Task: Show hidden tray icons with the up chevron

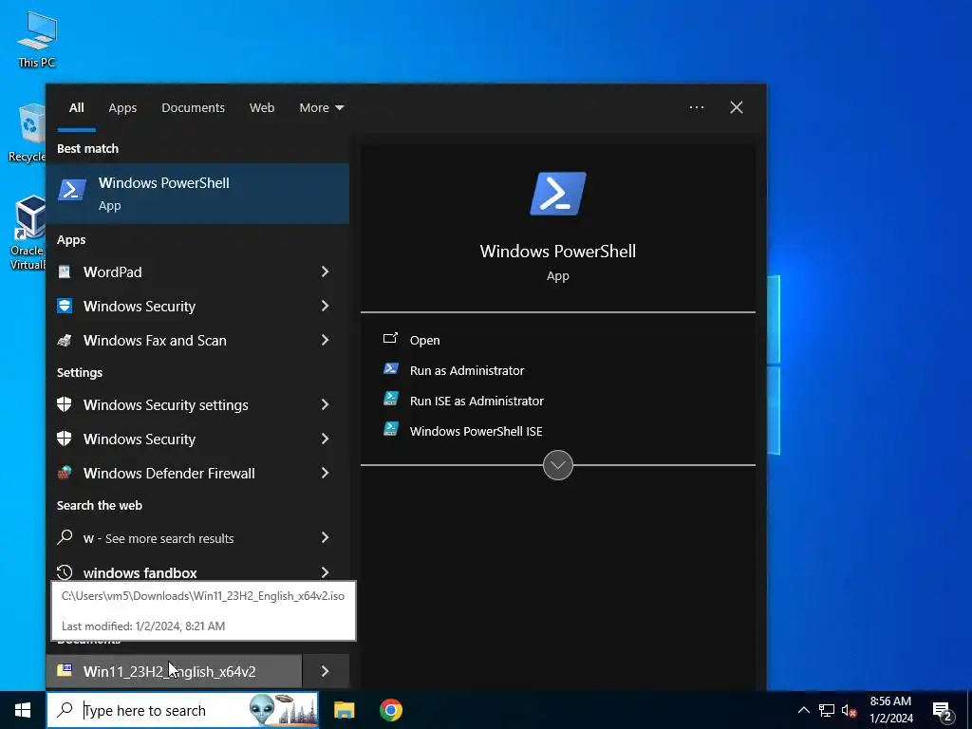Action: [x=803, y=710]
